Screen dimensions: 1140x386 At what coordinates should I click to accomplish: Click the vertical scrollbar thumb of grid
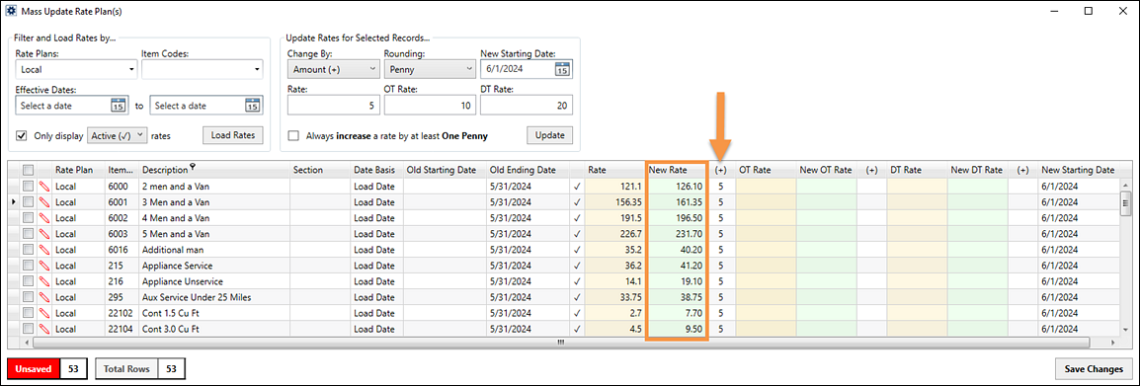click(x=1126, y=202)
